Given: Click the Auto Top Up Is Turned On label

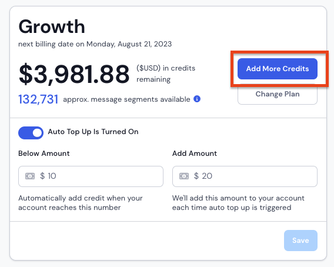Looking at the screenshot, I should pos(93,132).
